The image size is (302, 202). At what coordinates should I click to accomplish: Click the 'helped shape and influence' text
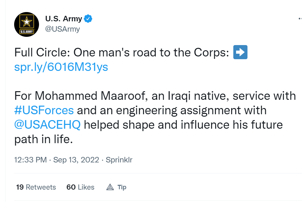point(157,125)
